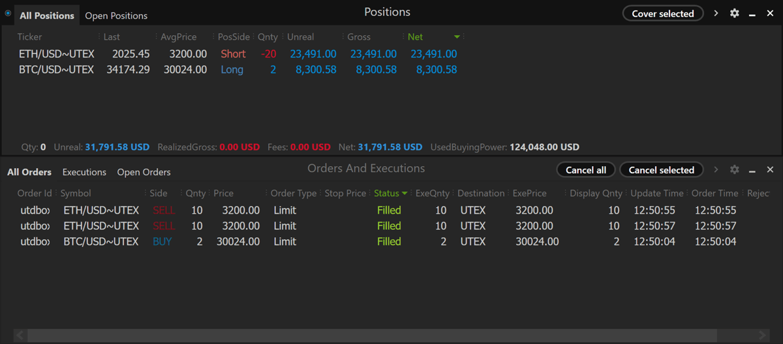This screenshot has height=344, width=783.
Task: Switch to Open Positions tab
Action: (x=116, y=16)
